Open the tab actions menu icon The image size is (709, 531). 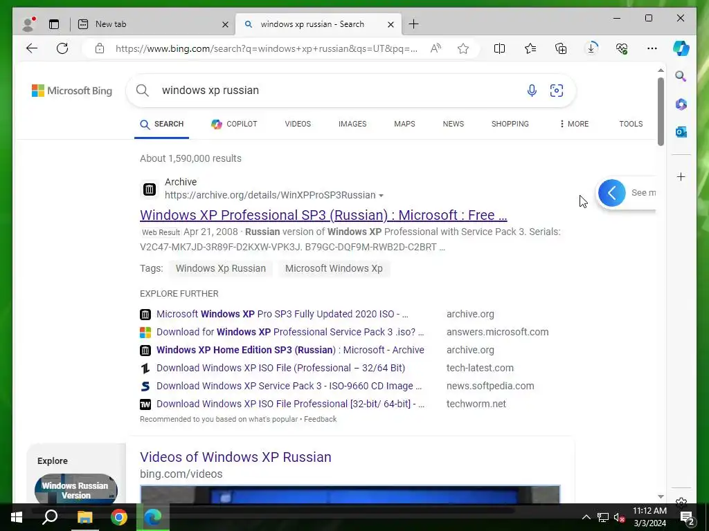(54, 24)
